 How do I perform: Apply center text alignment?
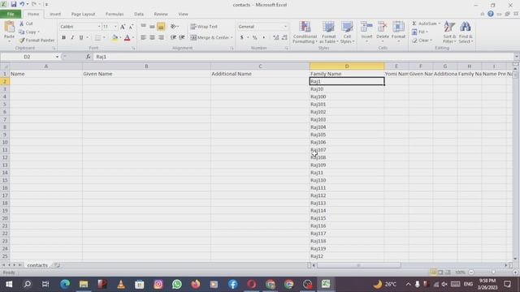pos(152,37)
